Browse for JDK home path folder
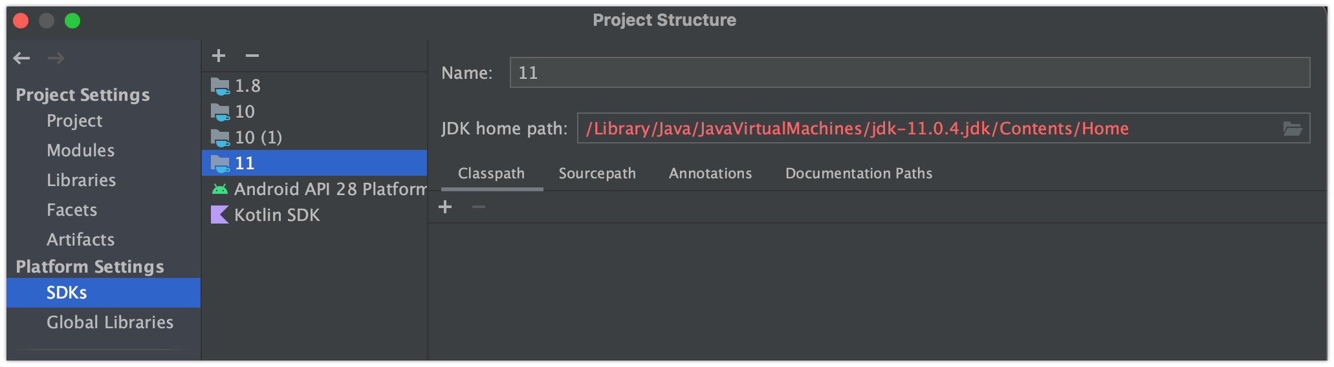The width and height of the screenshot is (1334, 367). pyautogui.click(x=1292, y=129)
